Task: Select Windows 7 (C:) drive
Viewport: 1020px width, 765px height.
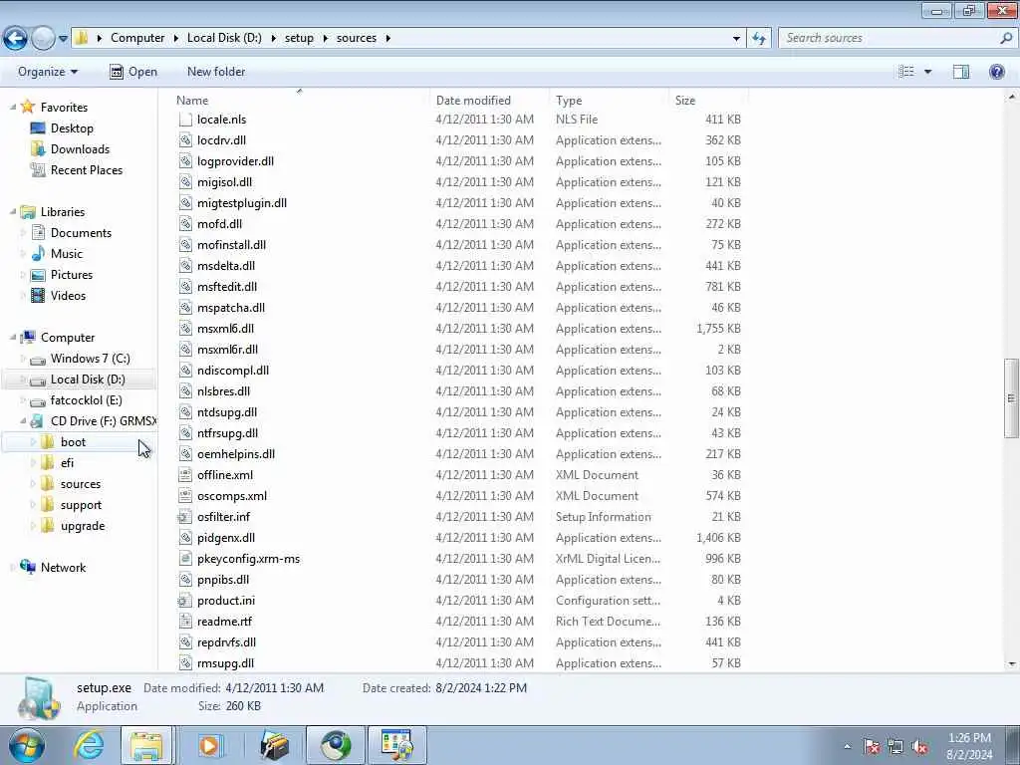Action: 90,359
